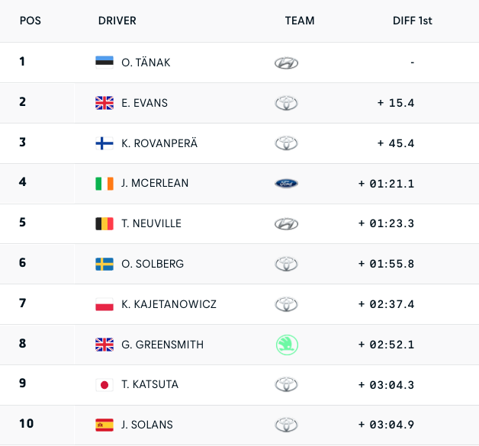Click the Hyundai logo in Neuville's row
Screen dimensions: 479x446
tap(286, 224)
